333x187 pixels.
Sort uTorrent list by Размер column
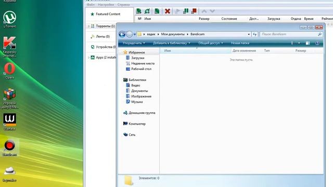204,19
